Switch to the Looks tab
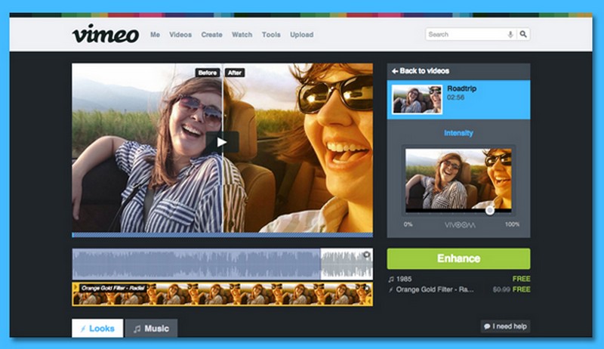 [x=97, y=329]
